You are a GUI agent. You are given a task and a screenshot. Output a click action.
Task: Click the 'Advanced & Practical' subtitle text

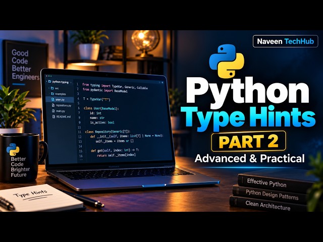[249, 158]
